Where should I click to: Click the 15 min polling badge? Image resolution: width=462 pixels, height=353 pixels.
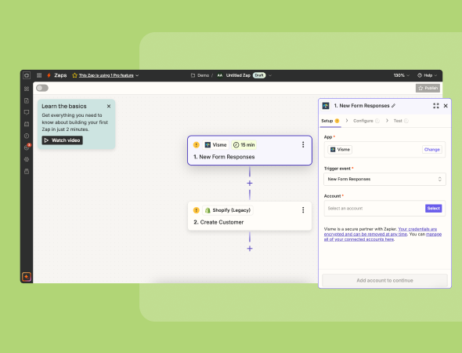click(244, 145)
